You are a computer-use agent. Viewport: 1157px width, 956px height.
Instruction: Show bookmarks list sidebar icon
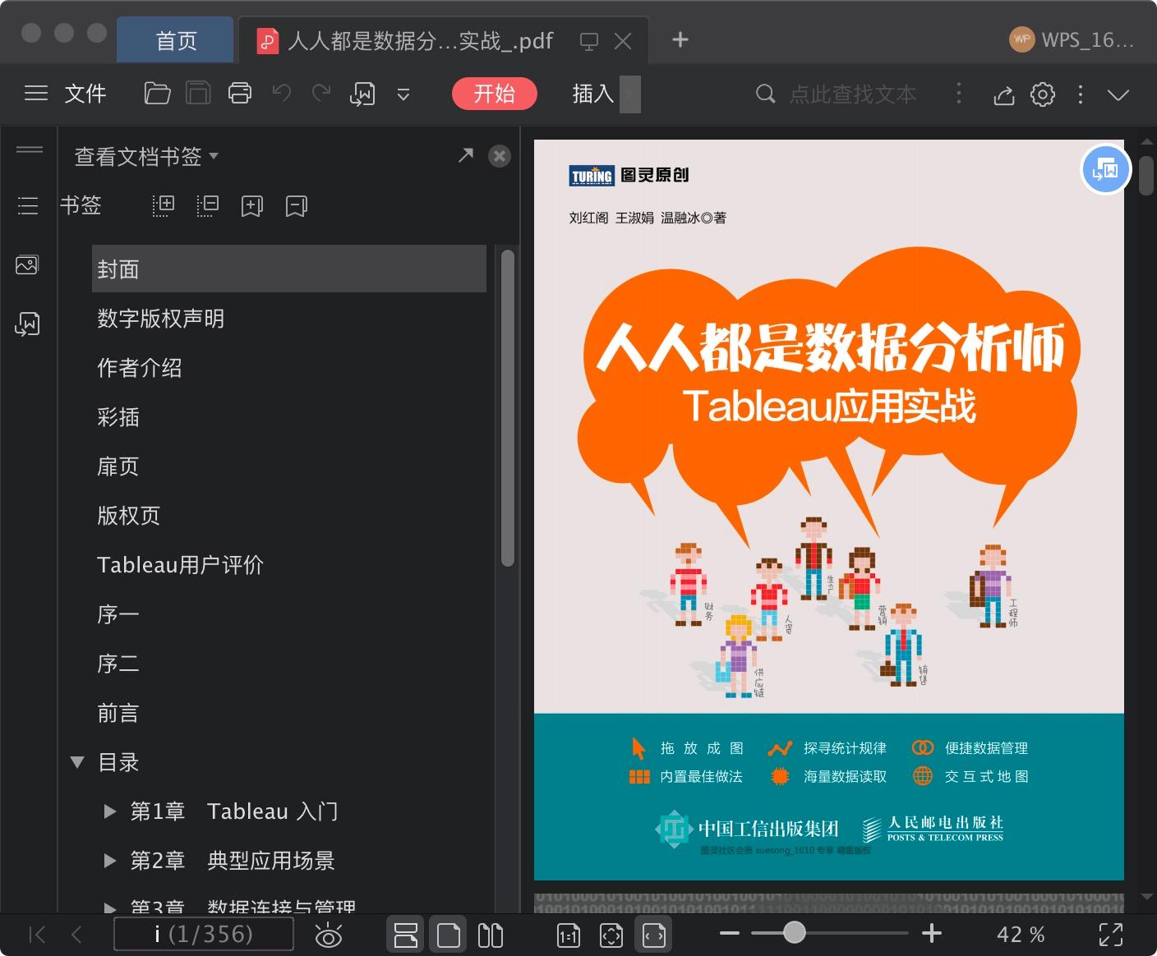(28, 205)
